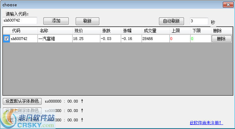Toggle the checkbox for sh600742 row
This screenshot has height=129, width=235.
coord(6,39)
